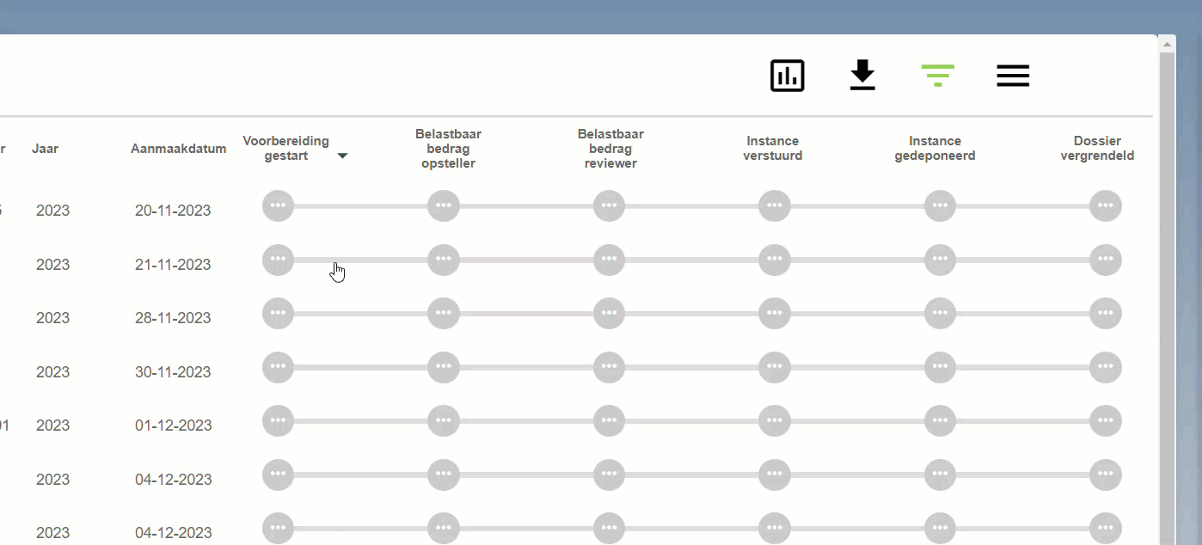This screenshot has height=545, width=1202.
Task: Sort by Aanmaakdatum column header
Action: tap(179, 149)
